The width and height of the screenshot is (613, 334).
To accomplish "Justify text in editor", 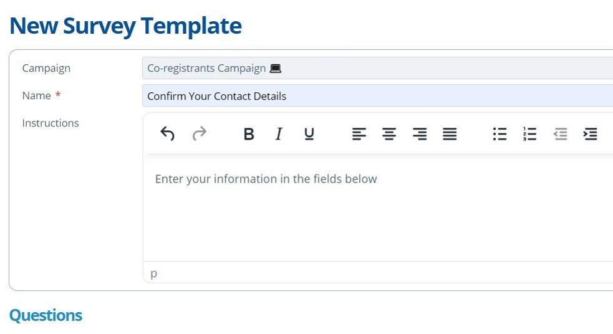I will [x=450, y=133].
